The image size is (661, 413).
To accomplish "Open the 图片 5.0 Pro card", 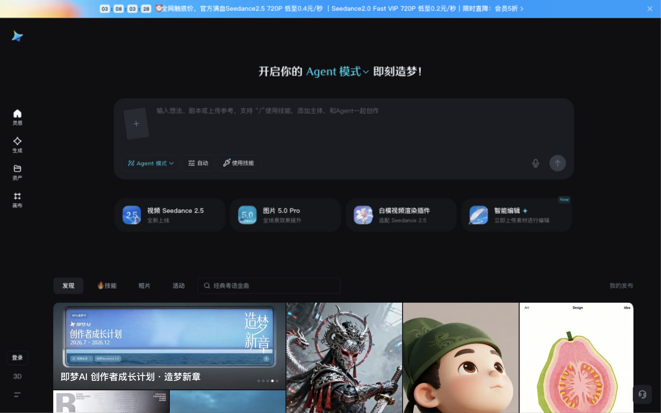I will coord(286,215).
